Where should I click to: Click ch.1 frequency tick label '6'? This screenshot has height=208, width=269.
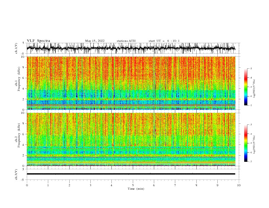[x=23, y=78]
